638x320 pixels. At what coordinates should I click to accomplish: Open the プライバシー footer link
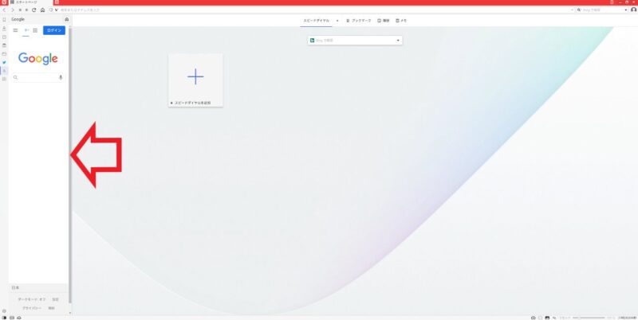point(32,308)
